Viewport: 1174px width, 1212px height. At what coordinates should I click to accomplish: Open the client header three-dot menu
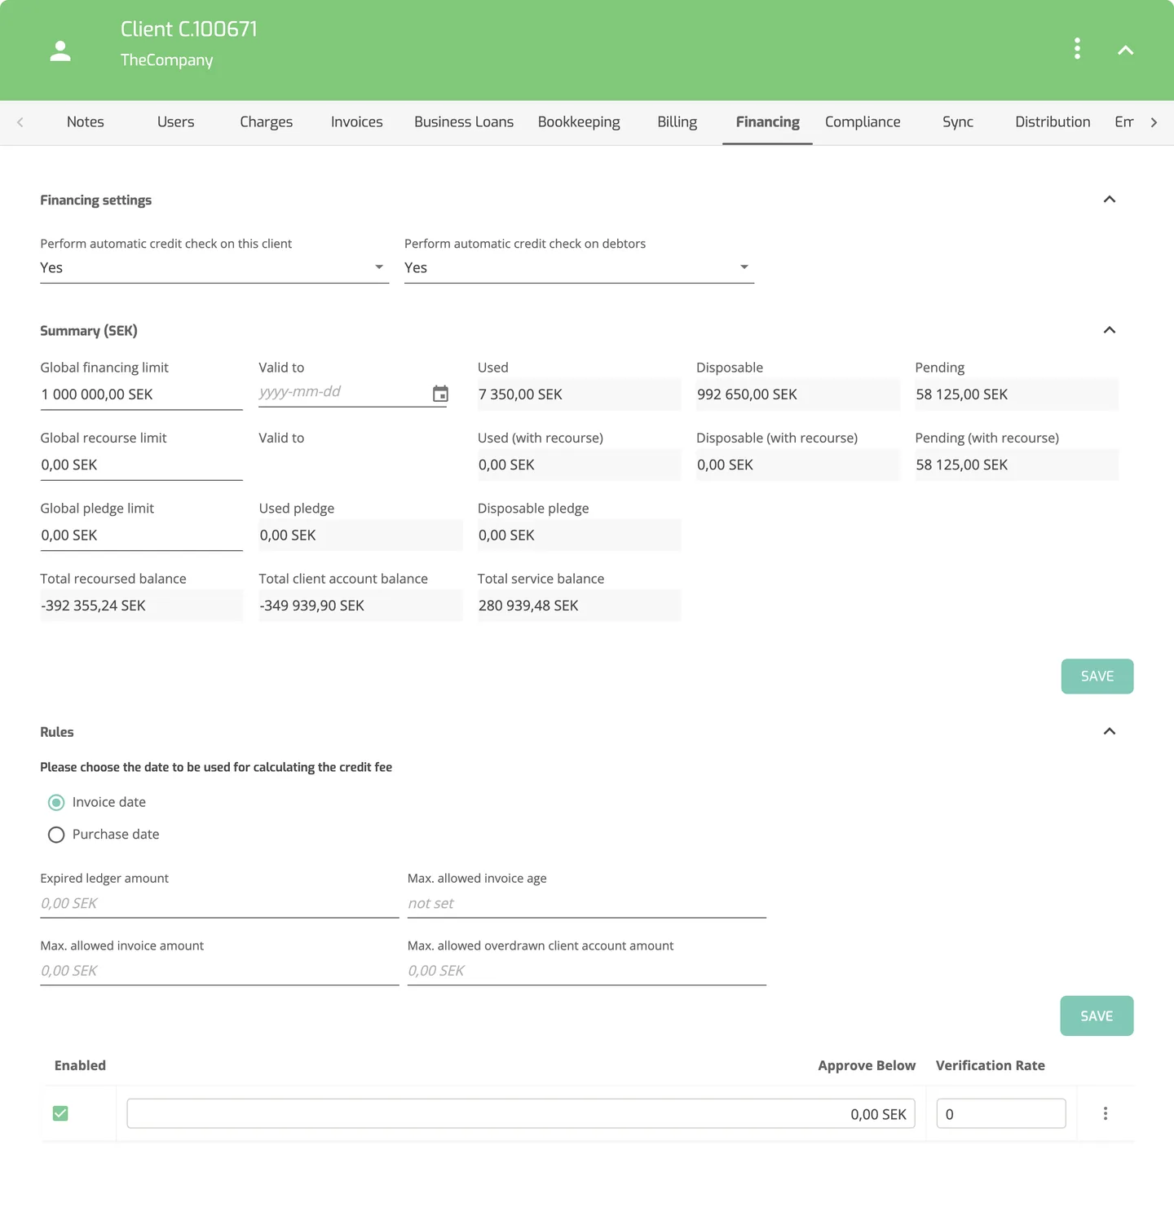[x=1077, y=49]
